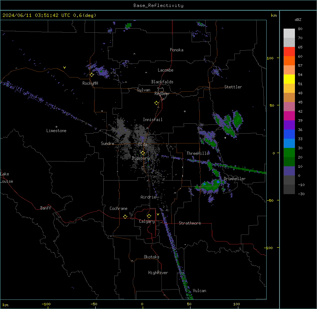The height and width of the screenshot is (309, 317).
Task: Click the Okotoks label
Action: click(x=152, y=257)
